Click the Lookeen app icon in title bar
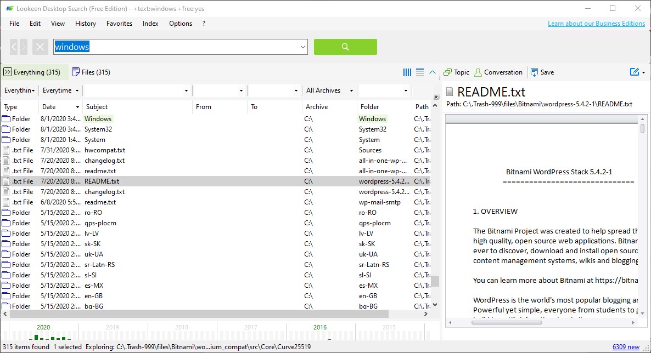The image size is (651, 353). pyautogui.click(x=9, y=8)
